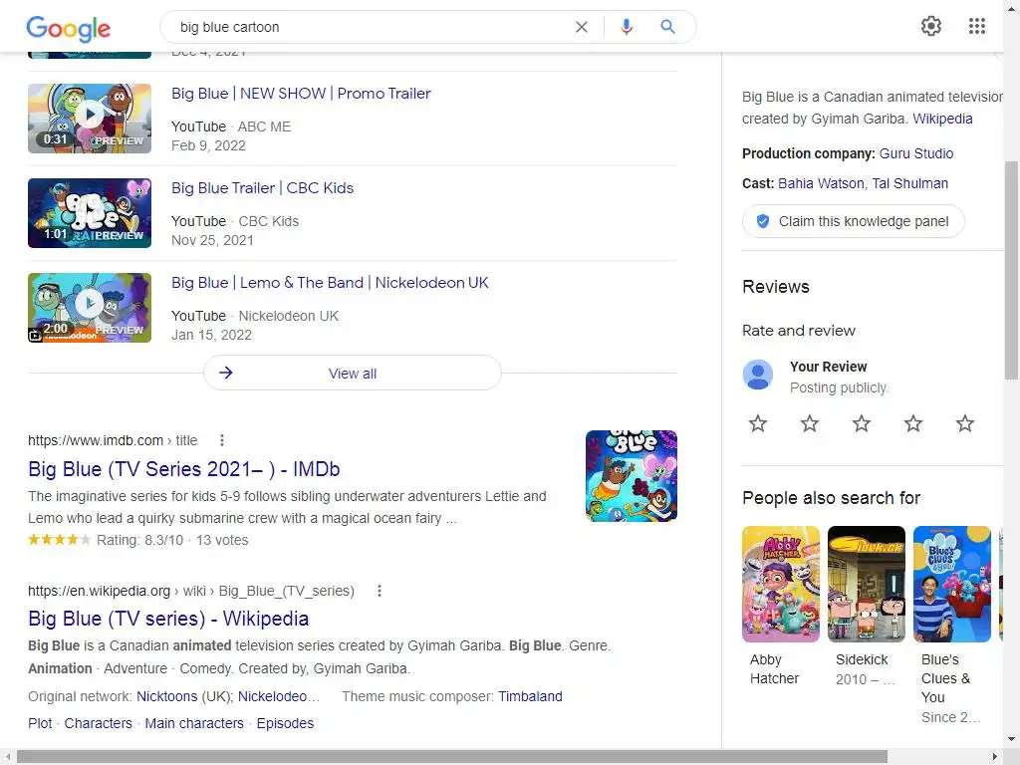The image size is (1020, 765).
Task: Play Lemo & The Band video thumbnail
Action: click(x=90, y=308)
